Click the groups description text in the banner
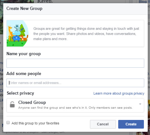Screen dimensions: 150x135 pos(86,34)
